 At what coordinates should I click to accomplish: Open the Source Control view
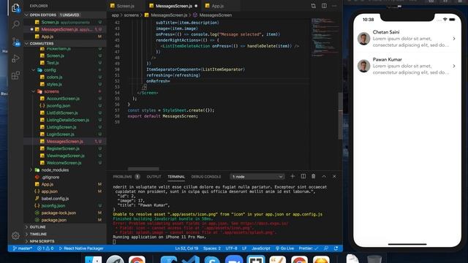[15, 42]
